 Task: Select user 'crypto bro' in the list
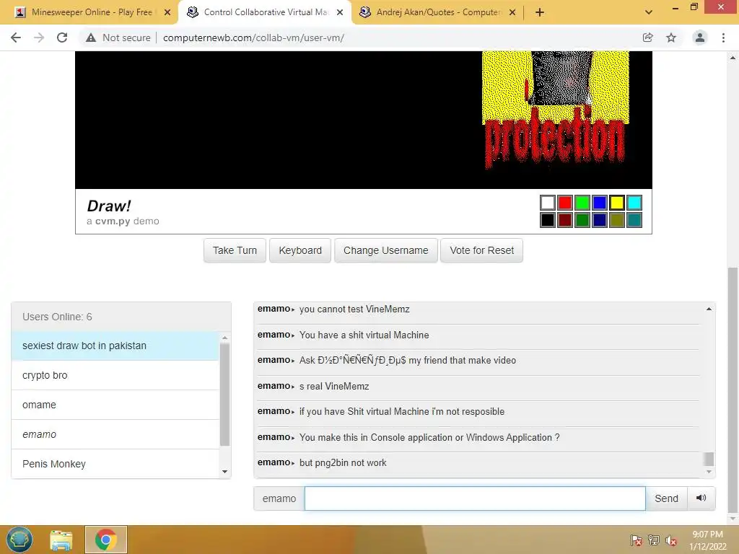coord(115,375)
